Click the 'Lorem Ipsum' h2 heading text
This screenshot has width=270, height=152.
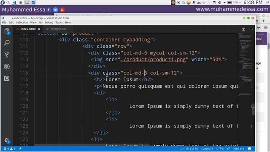(122, 79)
